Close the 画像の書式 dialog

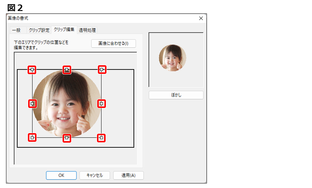201,18
